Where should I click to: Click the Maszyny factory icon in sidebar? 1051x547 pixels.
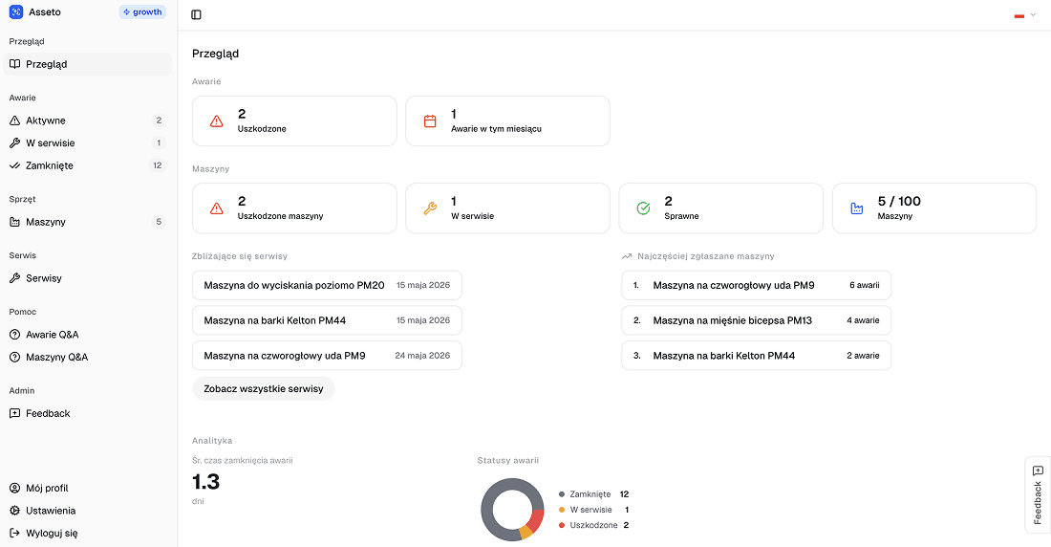point(15,222)
